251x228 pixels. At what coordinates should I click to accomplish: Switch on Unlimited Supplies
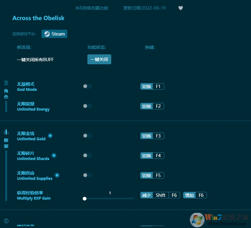tap(87, 175)
